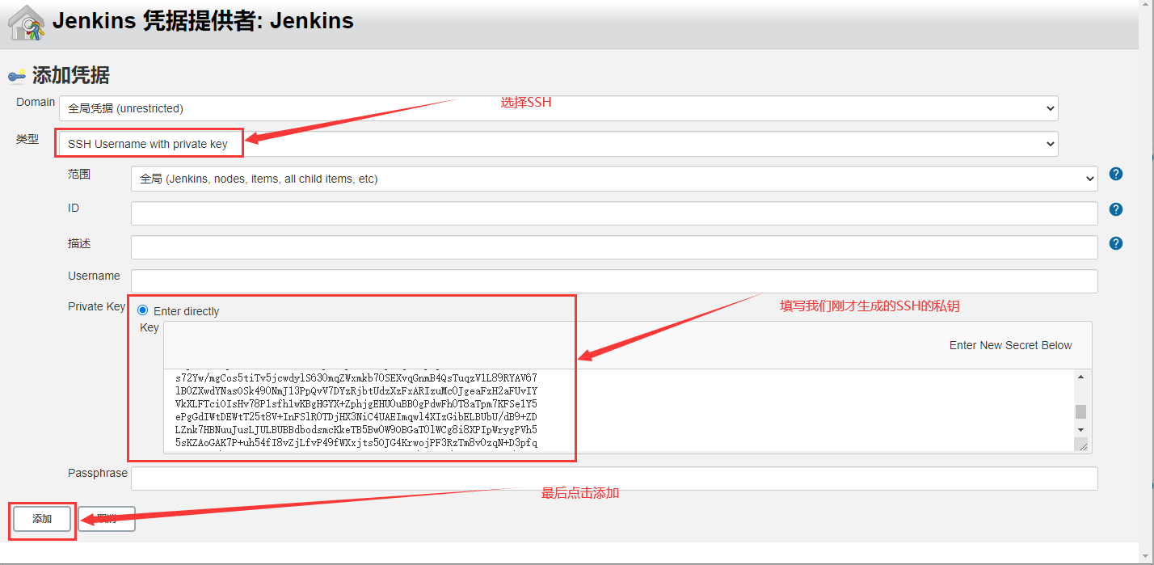The height and width of the screenshot is (565, 1154).
Task: Open help icon for ID field
Action: coord(1116,209)
